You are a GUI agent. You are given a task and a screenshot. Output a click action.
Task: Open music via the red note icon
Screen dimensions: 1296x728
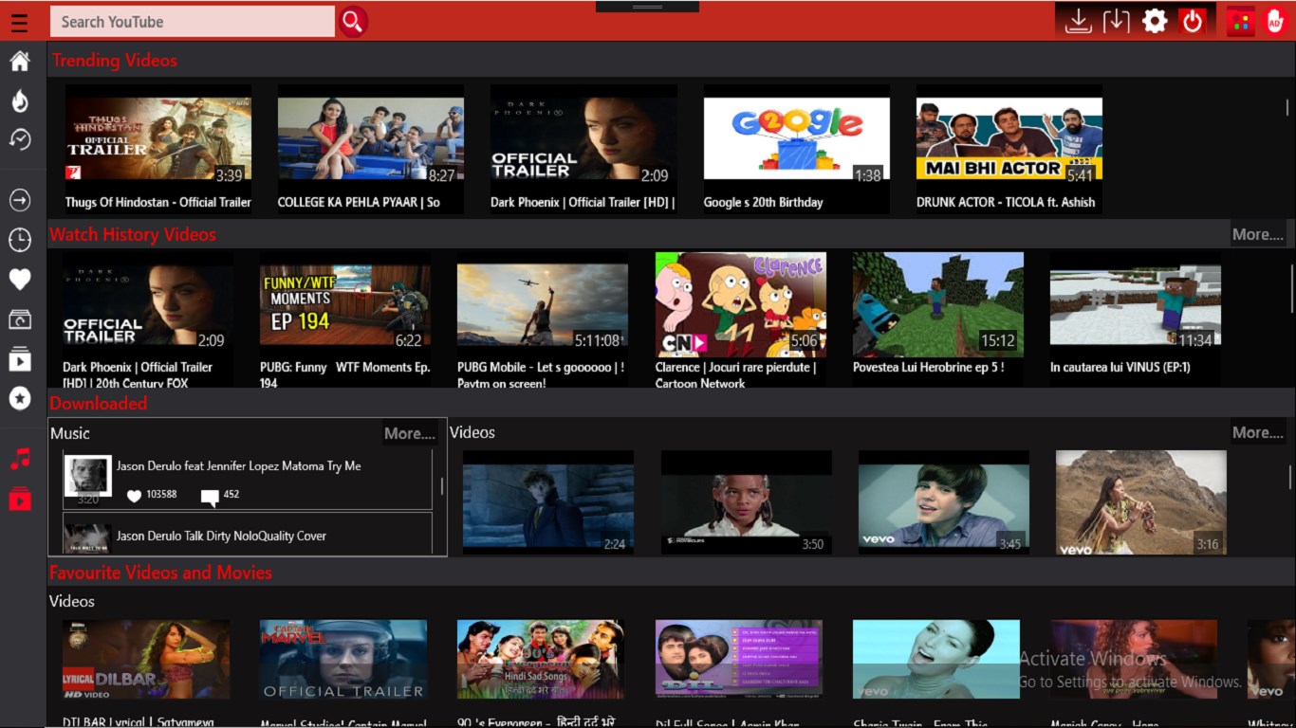(x=20, y=459)
